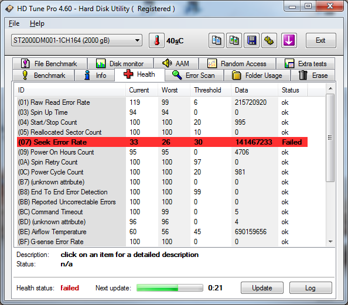Click the copy text to clipboard icon
This screenshot has width=348, height=305.
216,40
